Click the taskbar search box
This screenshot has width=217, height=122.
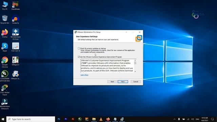pyautogui.click(x=31, y=119)
